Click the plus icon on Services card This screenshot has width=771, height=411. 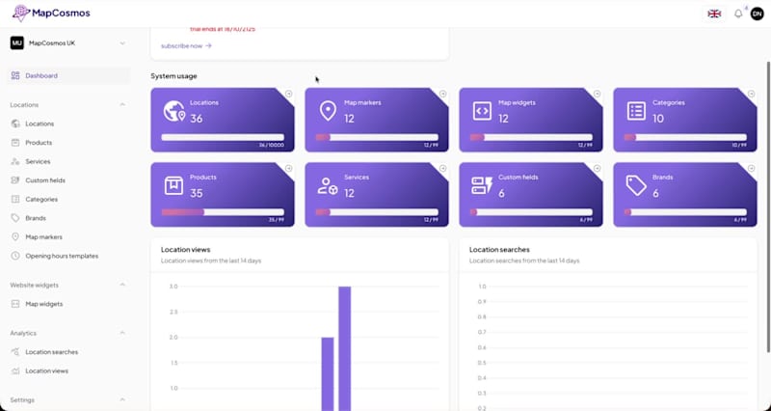[442, 168]
